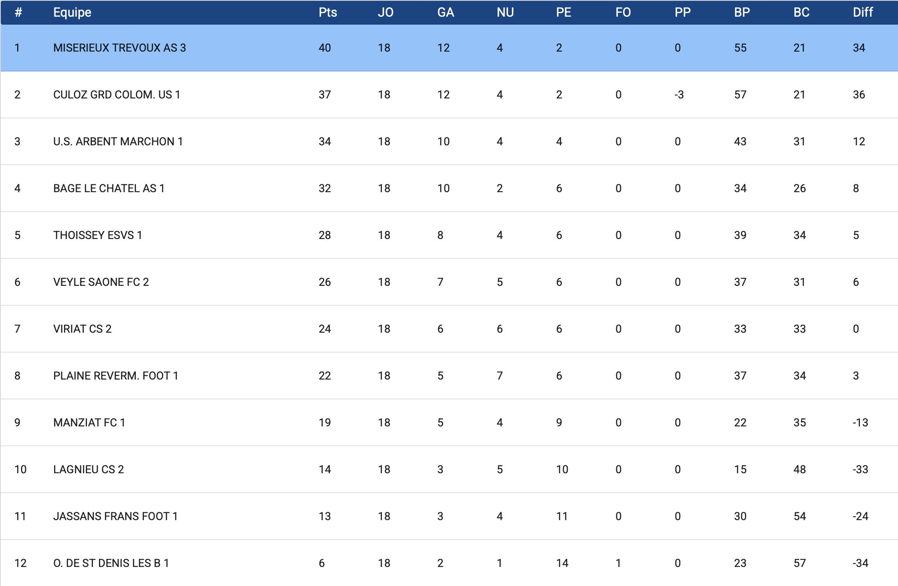This screenshot has height=586, width=898.
Task: Open the THOISSEY ESVS 1 team
Action: (98, 235)
